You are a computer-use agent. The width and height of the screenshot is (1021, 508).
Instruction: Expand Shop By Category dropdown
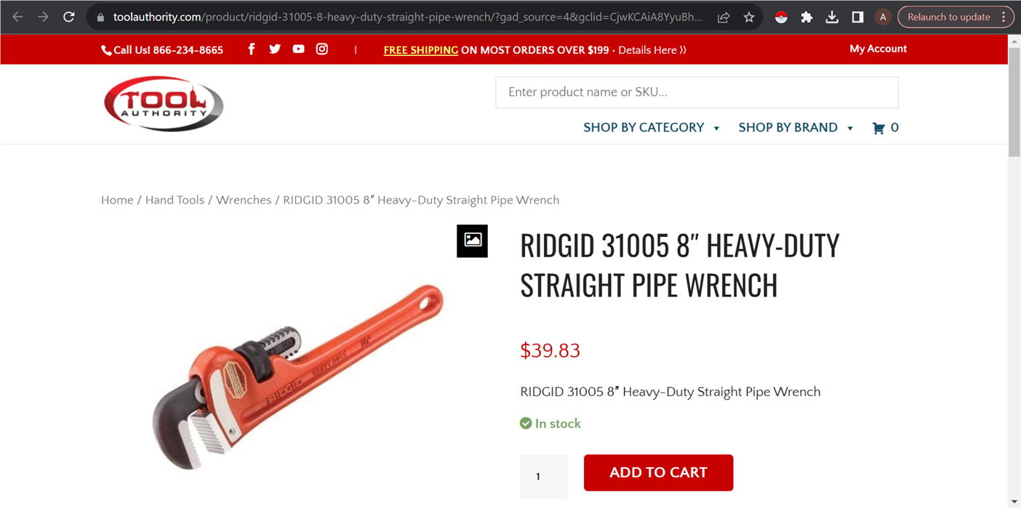[x=652, y=128]
